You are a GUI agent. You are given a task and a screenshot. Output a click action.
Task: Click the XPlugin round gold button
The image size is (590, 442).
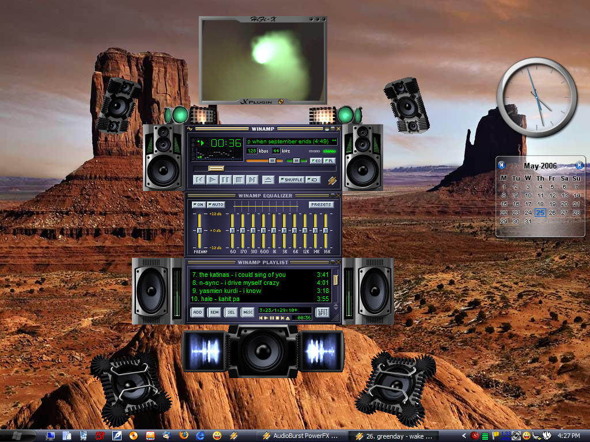coord(281,101)
